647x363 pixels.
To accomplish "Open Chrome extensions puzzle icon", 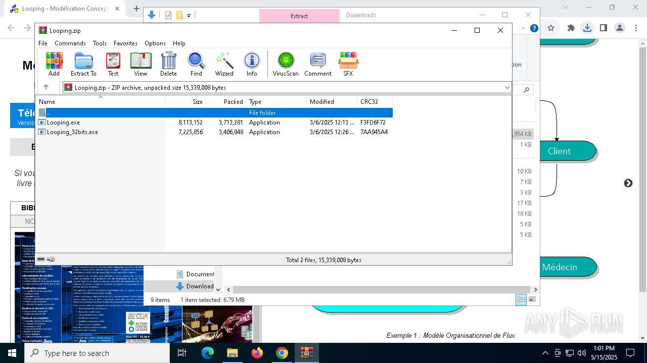I will [x=571, y=28].
